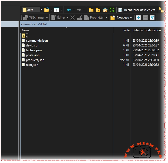The width and height of the screenshot is (168, 163).
Task: Go back with the blue arrow
Action: (69, 10)
